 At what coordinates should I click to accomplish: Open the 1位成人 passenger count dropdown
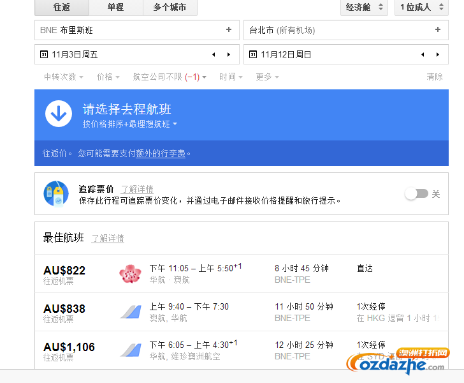pos(421,7)
